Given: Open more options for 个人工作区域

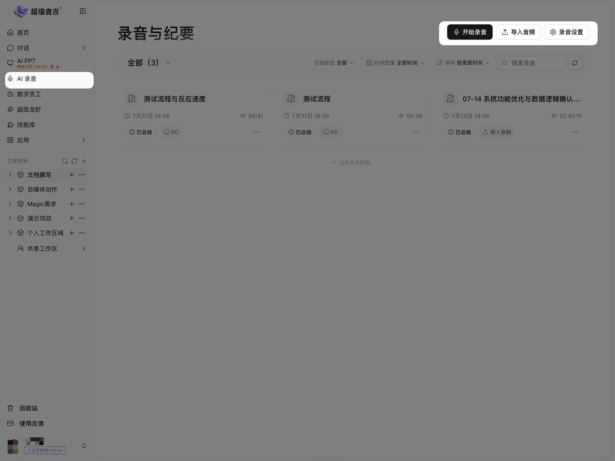Looking at the screenshot, I should [x=82, y=233].
